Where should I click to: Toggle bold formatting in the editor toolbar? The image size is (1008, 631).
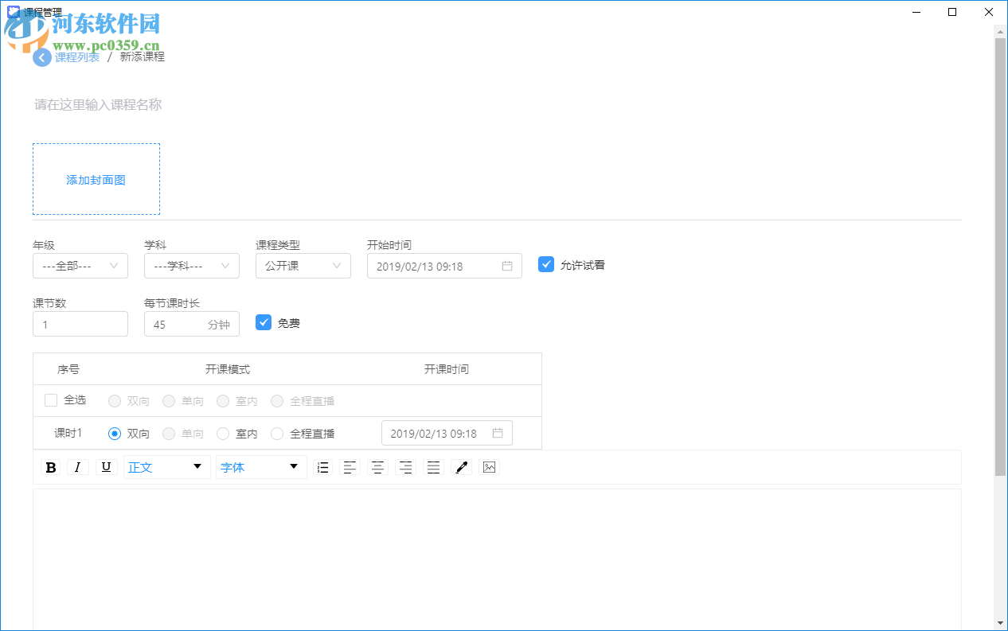click(50, 467)
